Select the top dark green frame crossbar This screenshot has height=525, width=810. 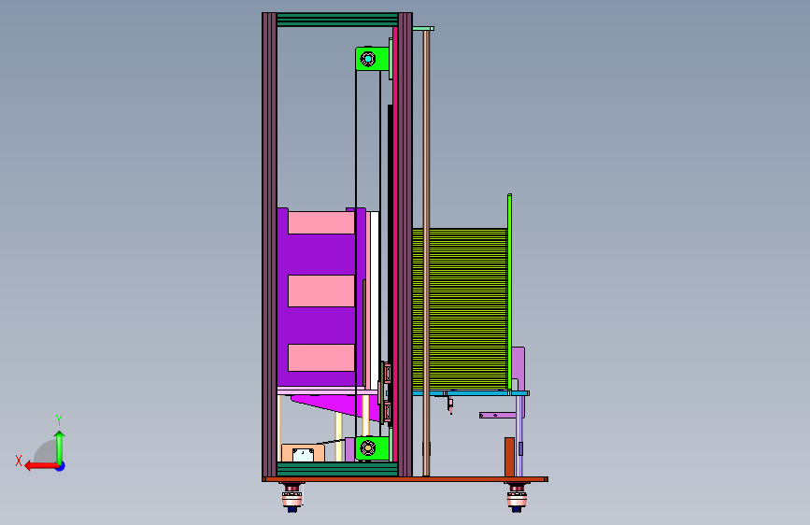(337, 20)
